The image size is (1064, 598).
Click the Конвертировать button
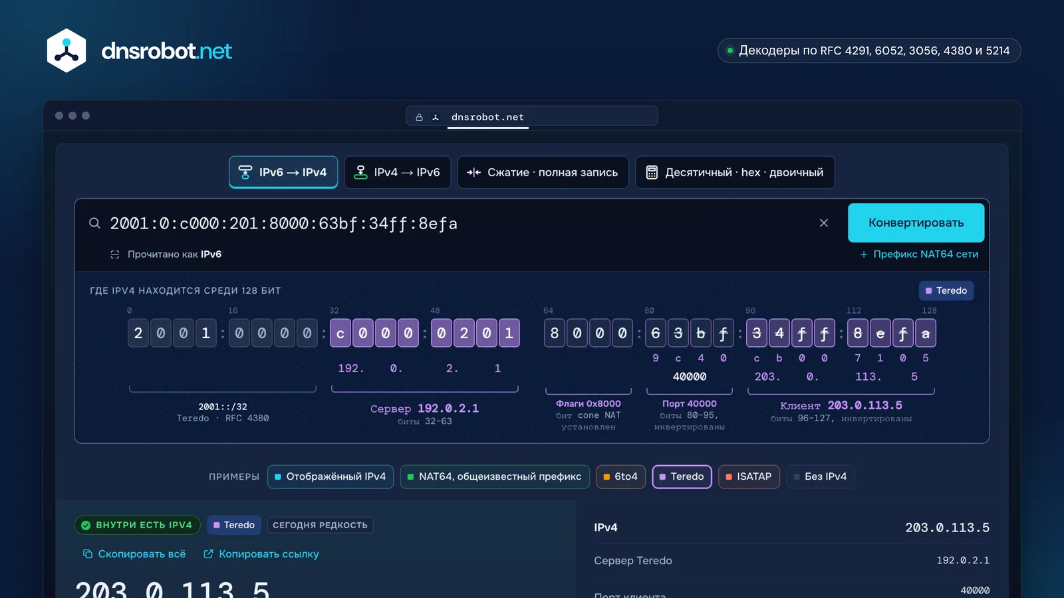click(x=916, y=223)
